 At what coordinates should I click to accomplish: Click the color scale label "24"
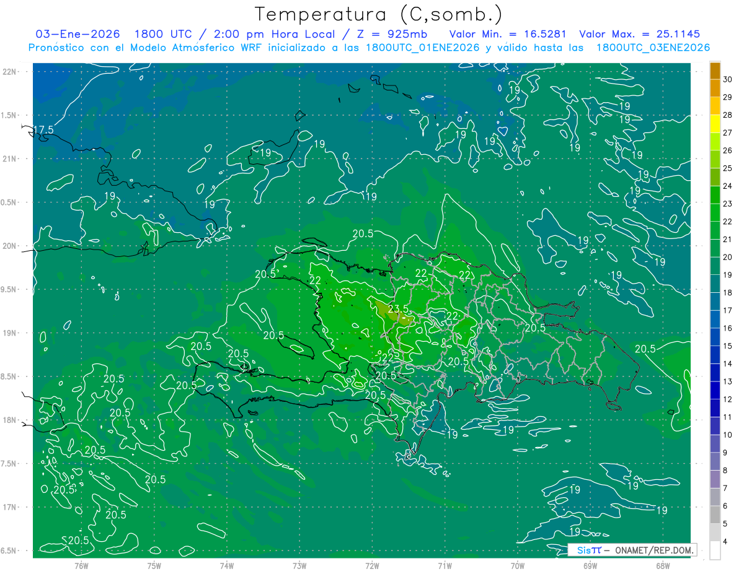click(728, 186)
